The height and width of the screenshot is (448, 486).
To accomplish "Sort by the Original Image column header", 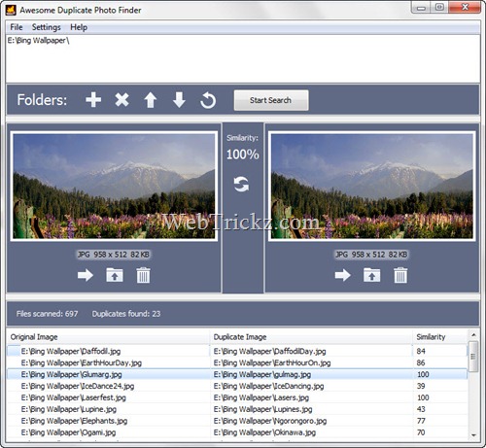I will click(108, 337).
